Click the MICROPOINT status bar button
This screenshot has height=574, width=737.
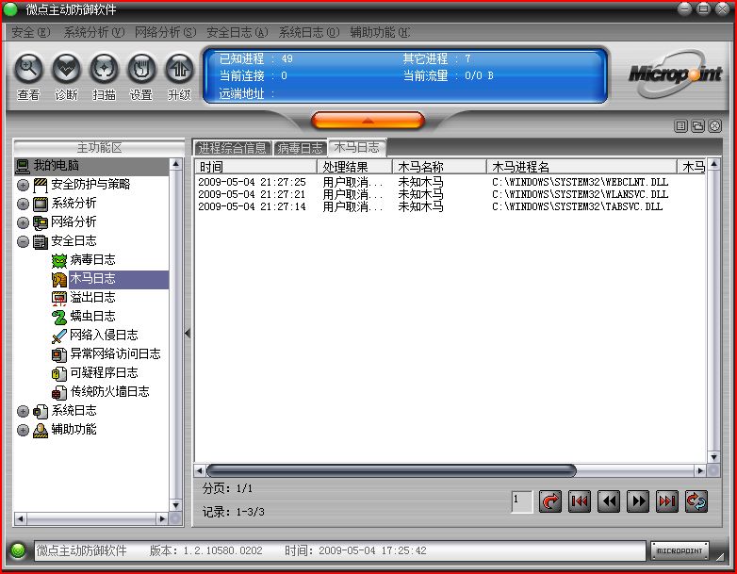(x=680, y=550)
